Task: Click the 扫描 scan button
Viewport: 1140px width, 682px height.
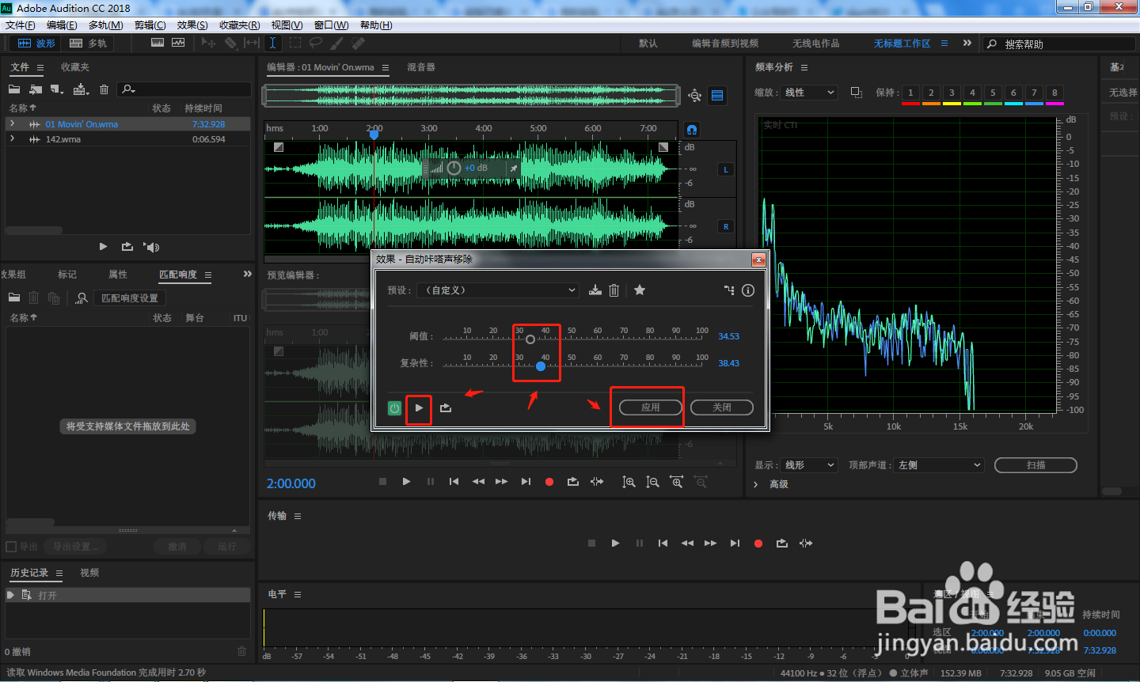Action: point(1035,465)
